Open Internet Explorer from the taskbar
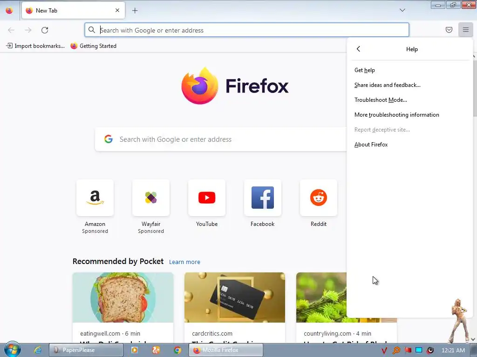The height and width of the screenshot is (357, 477). [x=37, y=350]
